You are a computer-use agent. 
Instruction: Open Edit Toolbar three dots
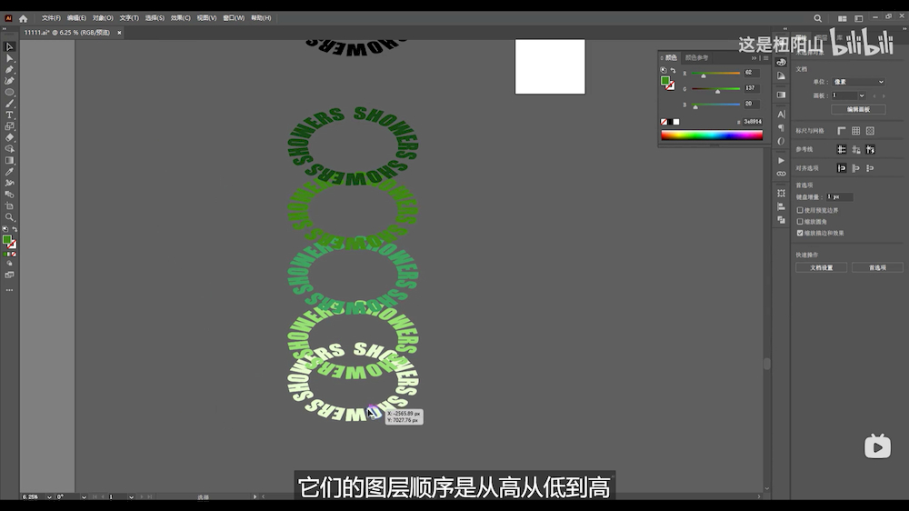[x=9, y=289]
